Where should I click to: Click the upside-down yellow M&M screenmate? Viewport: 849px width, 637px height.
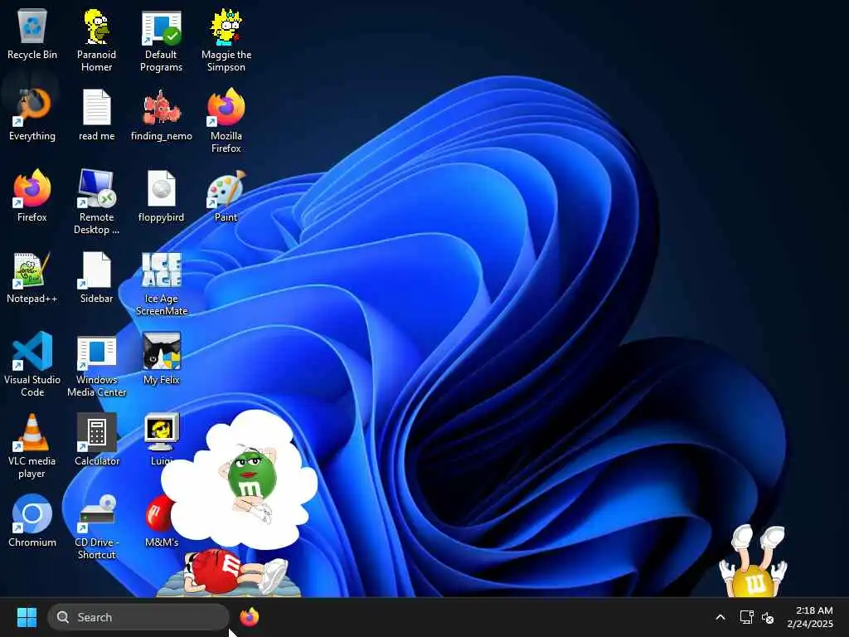[x=754, y=561]
